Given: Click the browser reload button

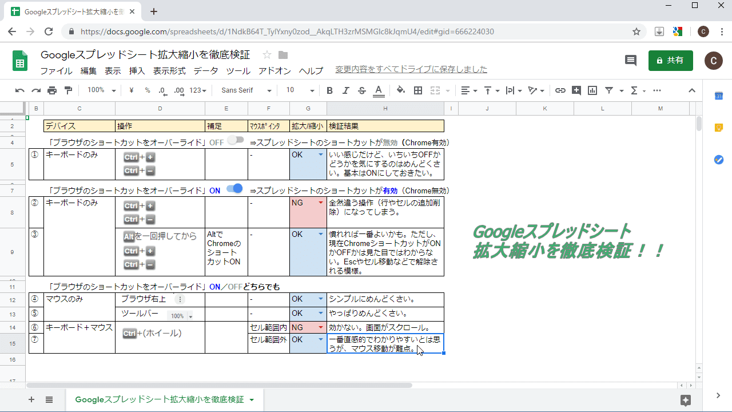Looking at the screenshot, I should 49,32.
